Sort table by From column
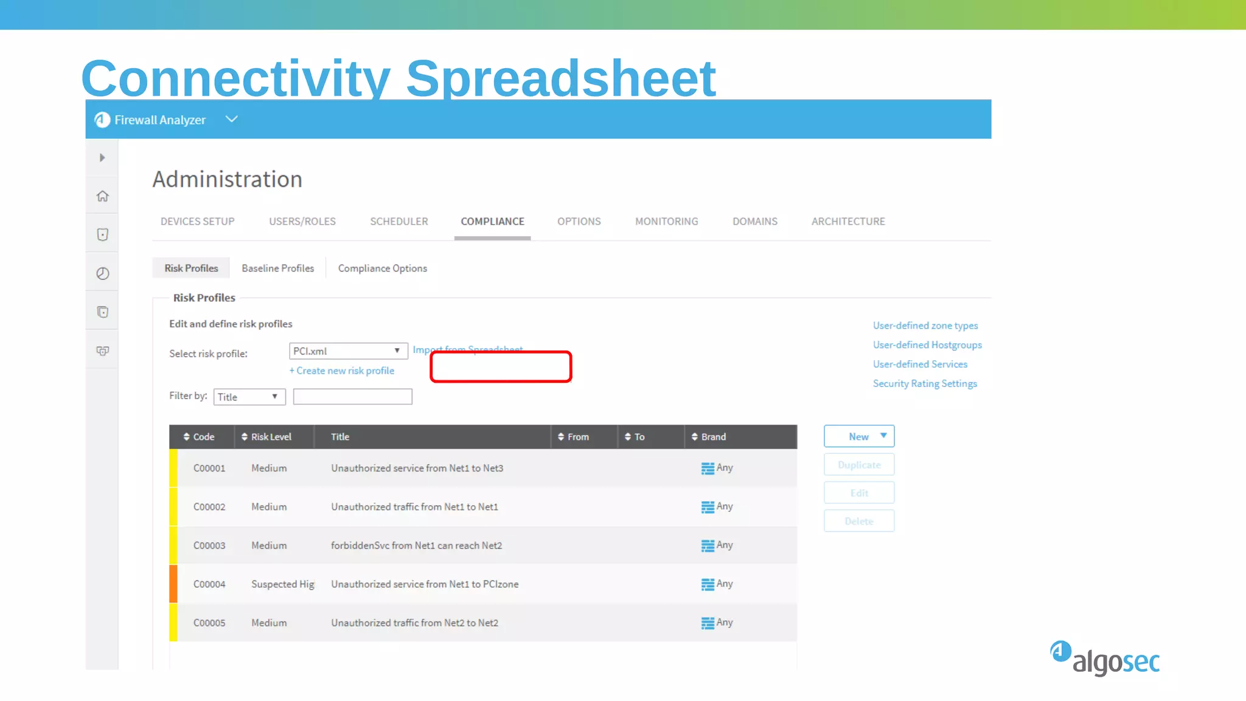This screenshot has width=1246, height=701. [x=573, y=437]
